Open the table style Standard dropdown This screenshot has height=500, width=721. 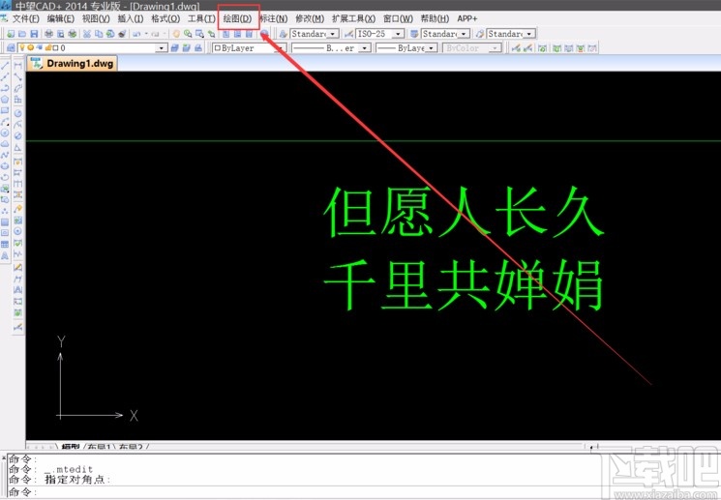[464, 34]
